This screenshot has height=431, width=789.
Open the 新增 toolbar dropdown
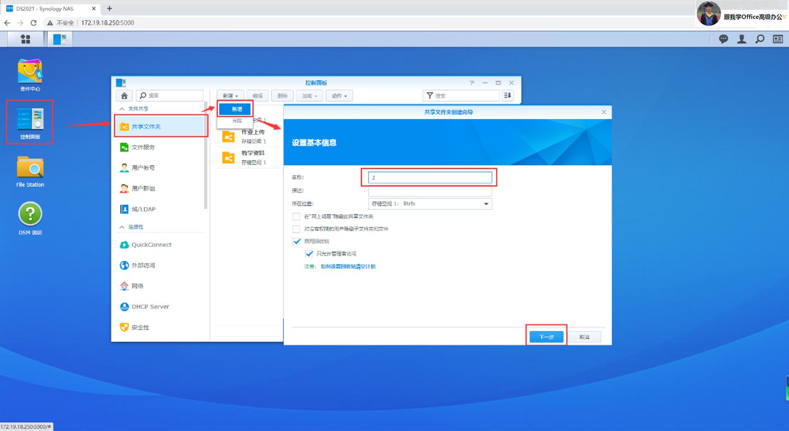click(x=230, y=96)
